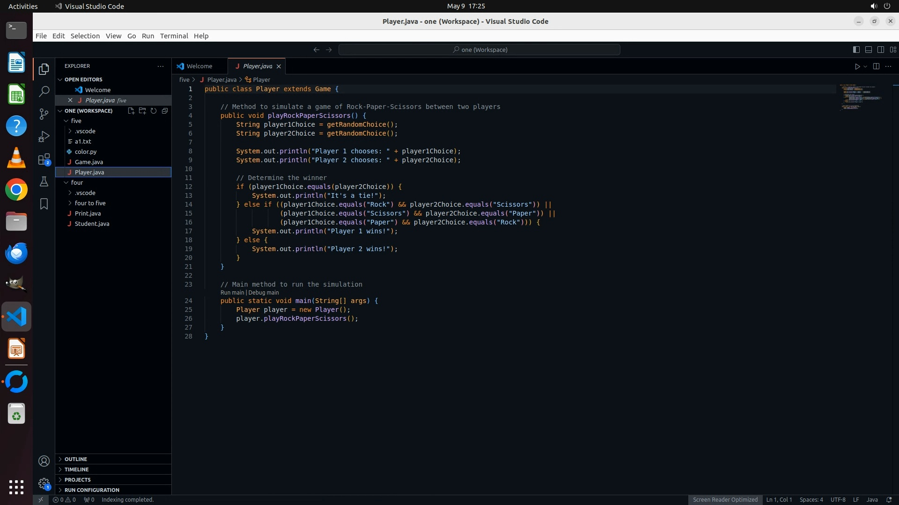Click Refresh Explorer icon
Screen dimensions: 899x505
(x=154, y=111)
